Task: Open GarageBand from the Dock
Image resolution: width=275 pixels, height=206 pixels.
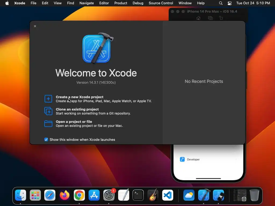Action: 153,195
